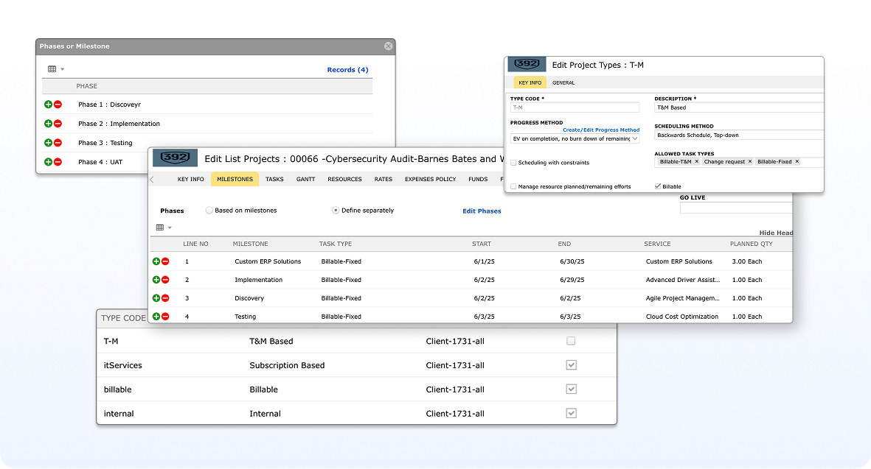Screen dimensions: 871x469
Task: Click the Allowed Task Types tag field
Action: [x=739, y=162]
